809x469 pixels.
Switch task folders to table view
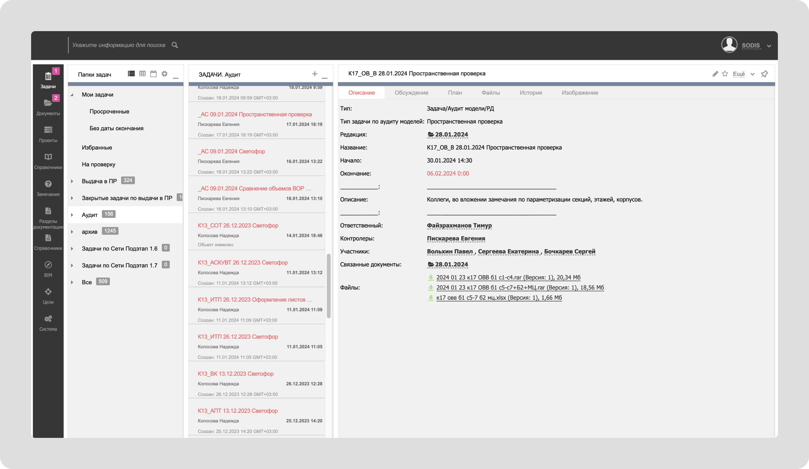(x=142, y=74)
